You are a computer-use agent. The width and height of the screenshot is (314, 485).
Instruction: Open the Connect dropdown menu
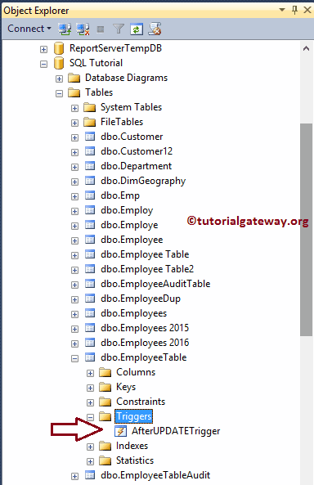click(x=29, y=29)
